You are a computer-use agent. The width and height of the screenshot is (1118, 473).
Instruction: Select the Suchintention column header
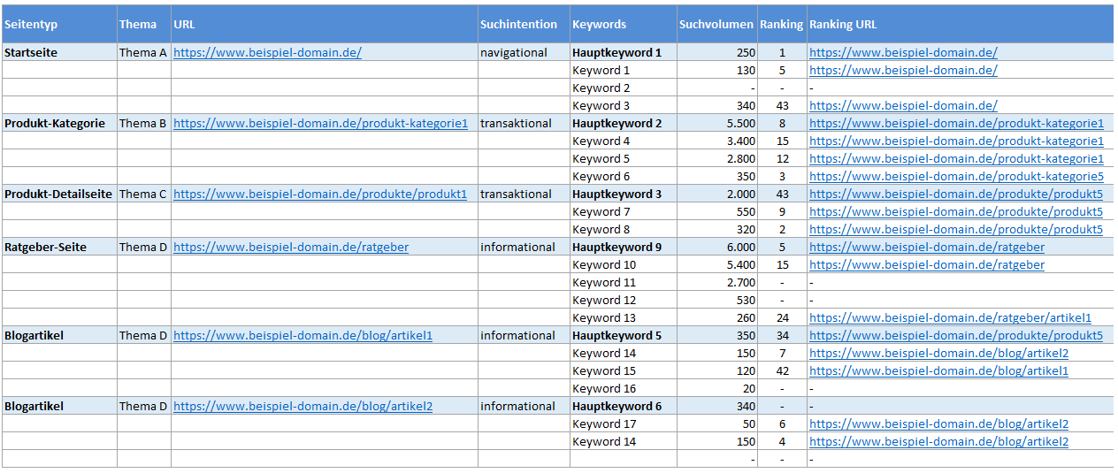[524, 24]
